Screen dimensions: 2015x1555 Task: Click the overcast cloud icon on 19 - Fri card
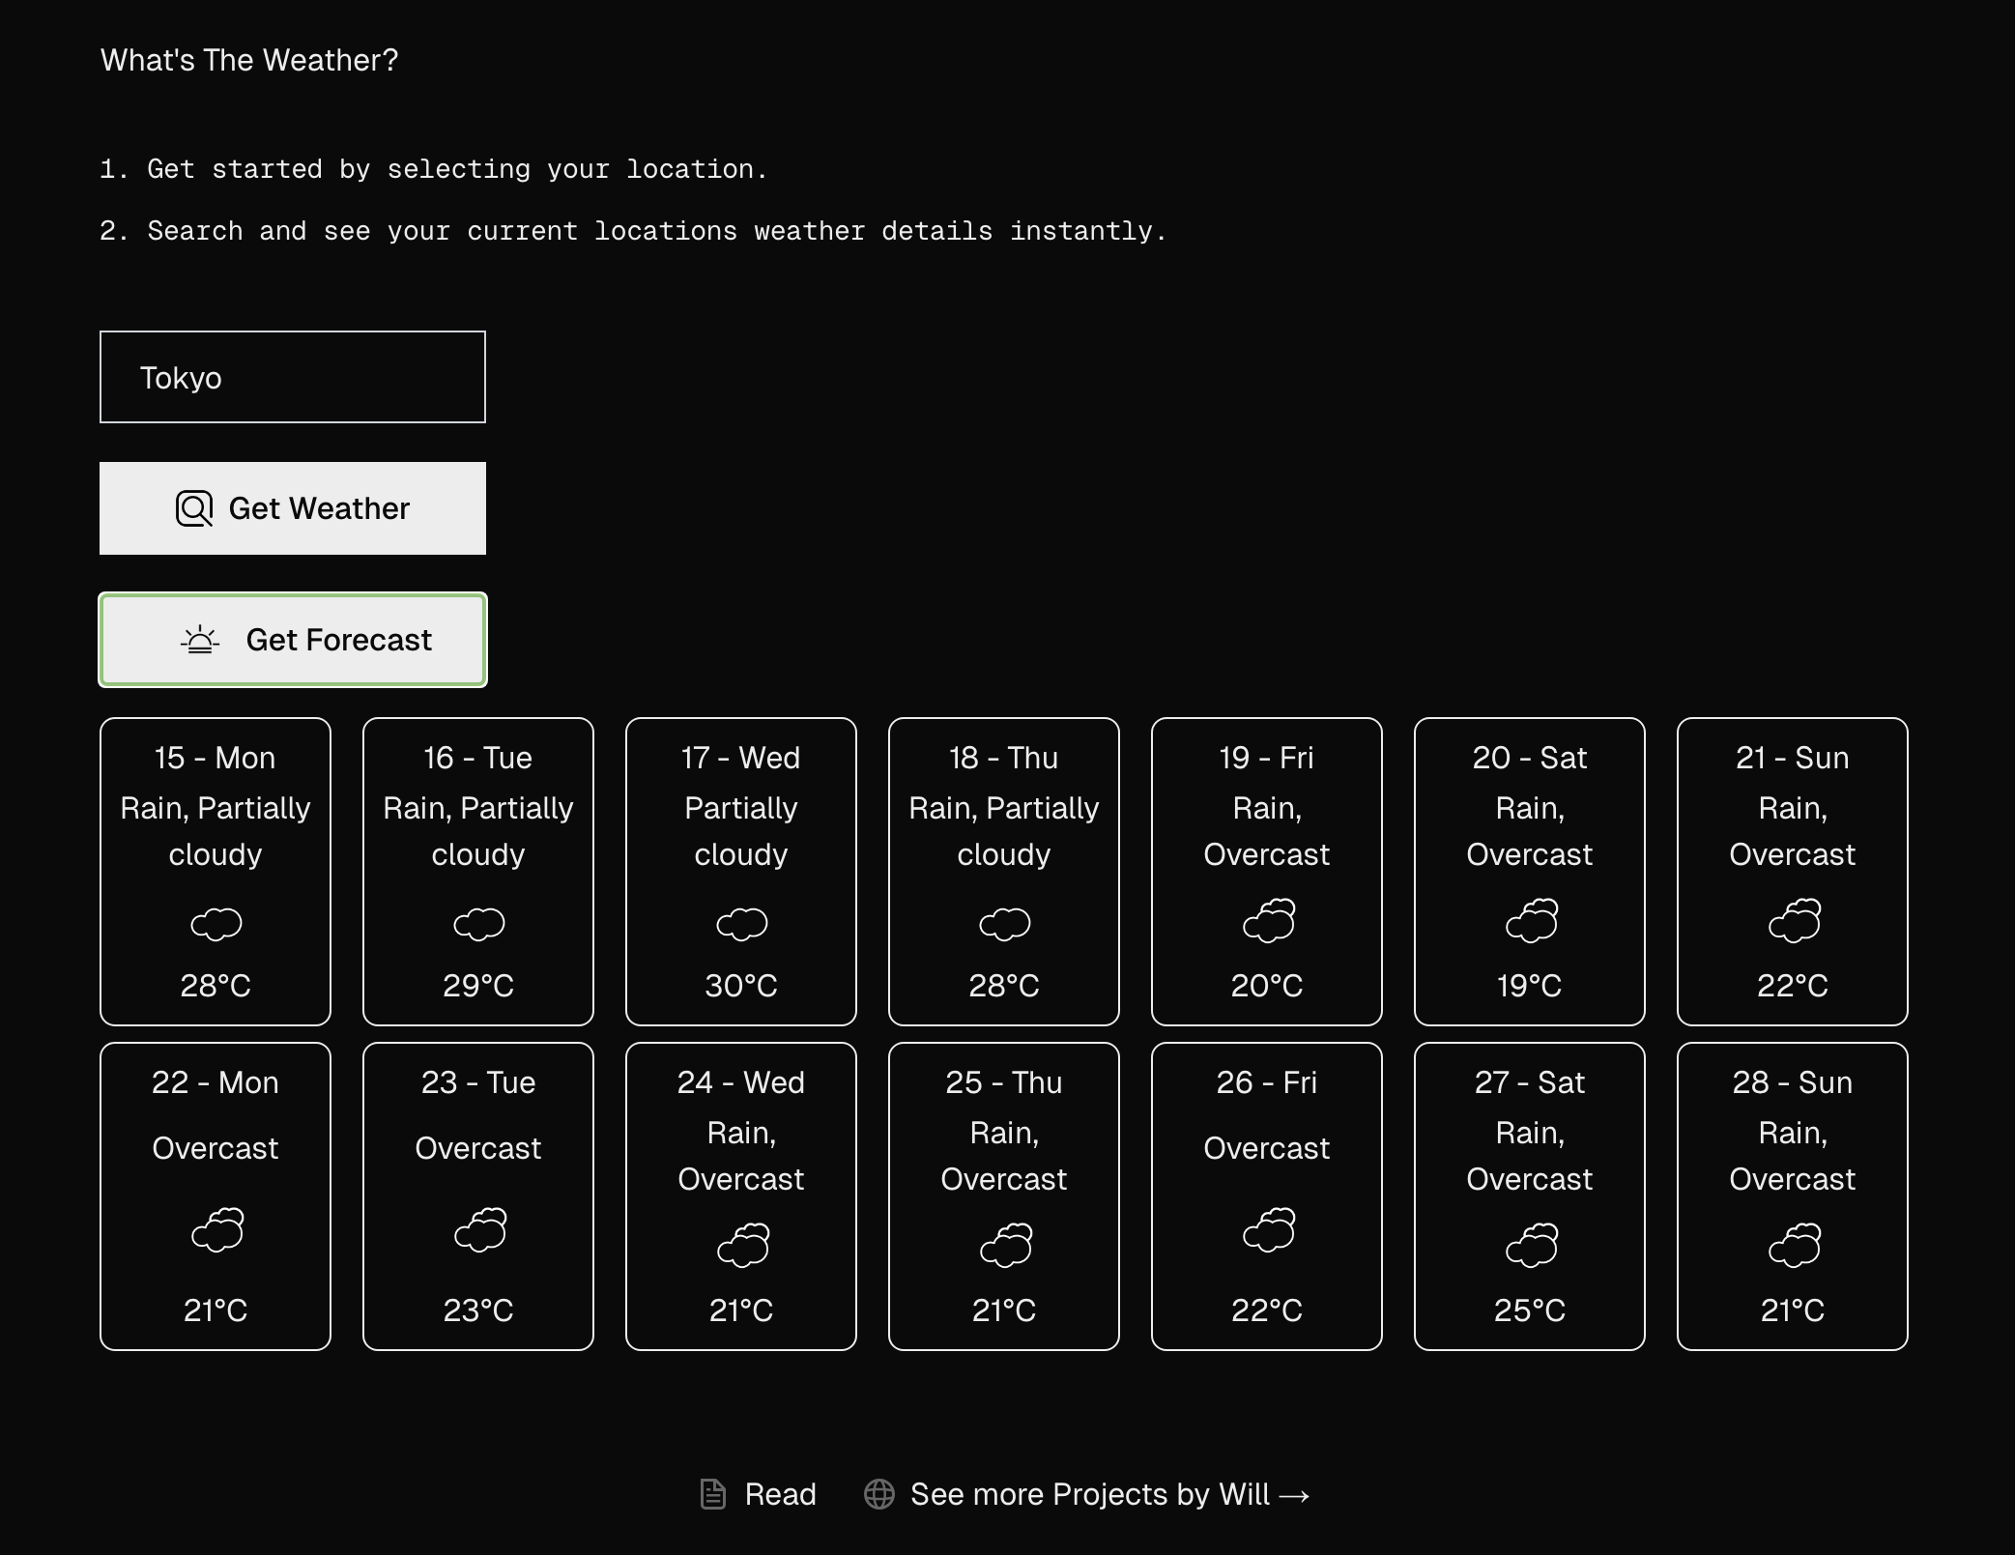coord(1267,920)
